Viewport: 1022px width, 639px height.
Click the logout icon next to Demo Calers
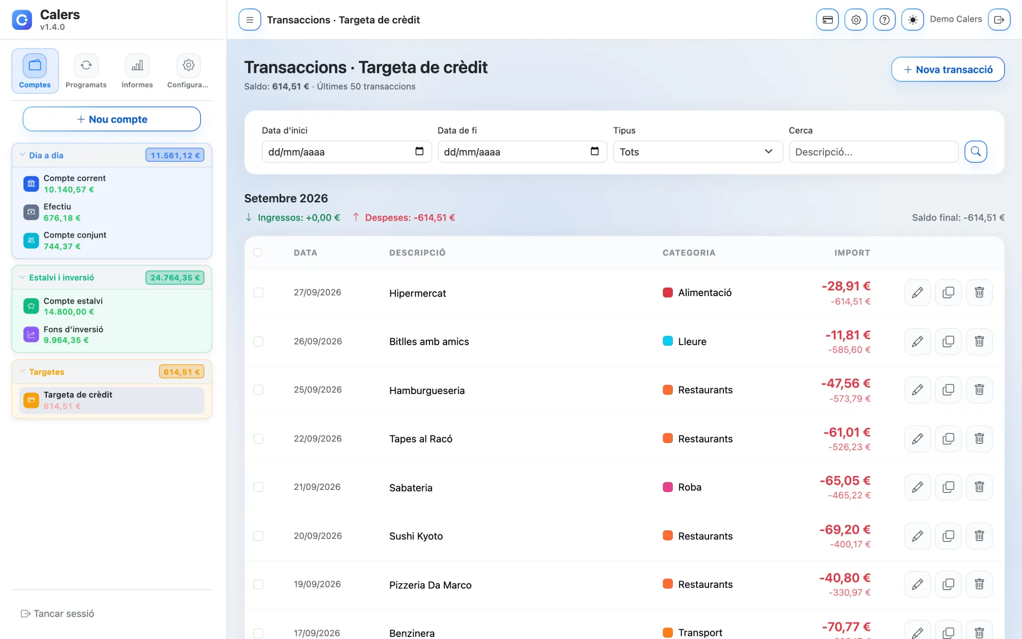(999, 20)
